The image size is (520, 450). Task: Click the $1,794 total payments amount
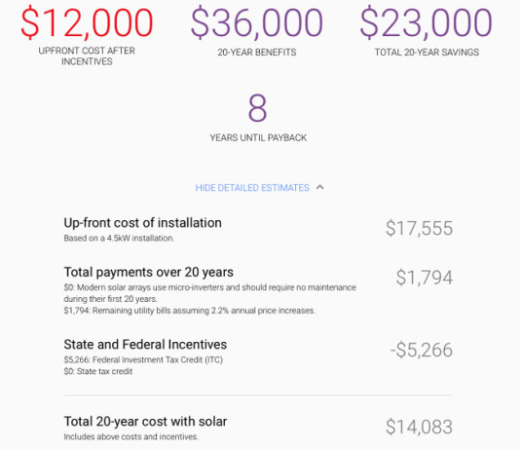425,278
